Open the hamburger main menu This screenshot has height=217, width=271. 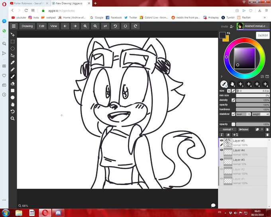[x=14, y=26]
